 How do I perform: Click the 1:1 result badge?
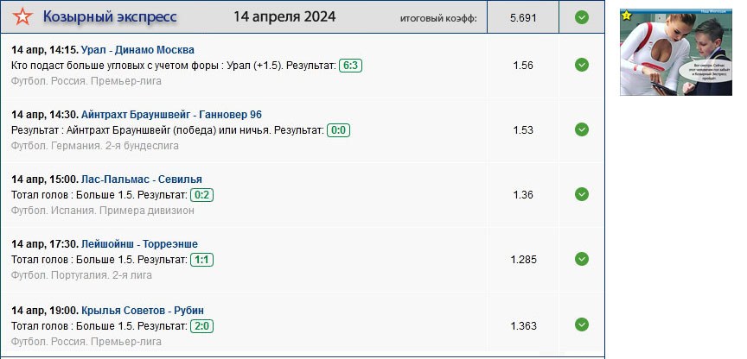click(x=202, y=260)
